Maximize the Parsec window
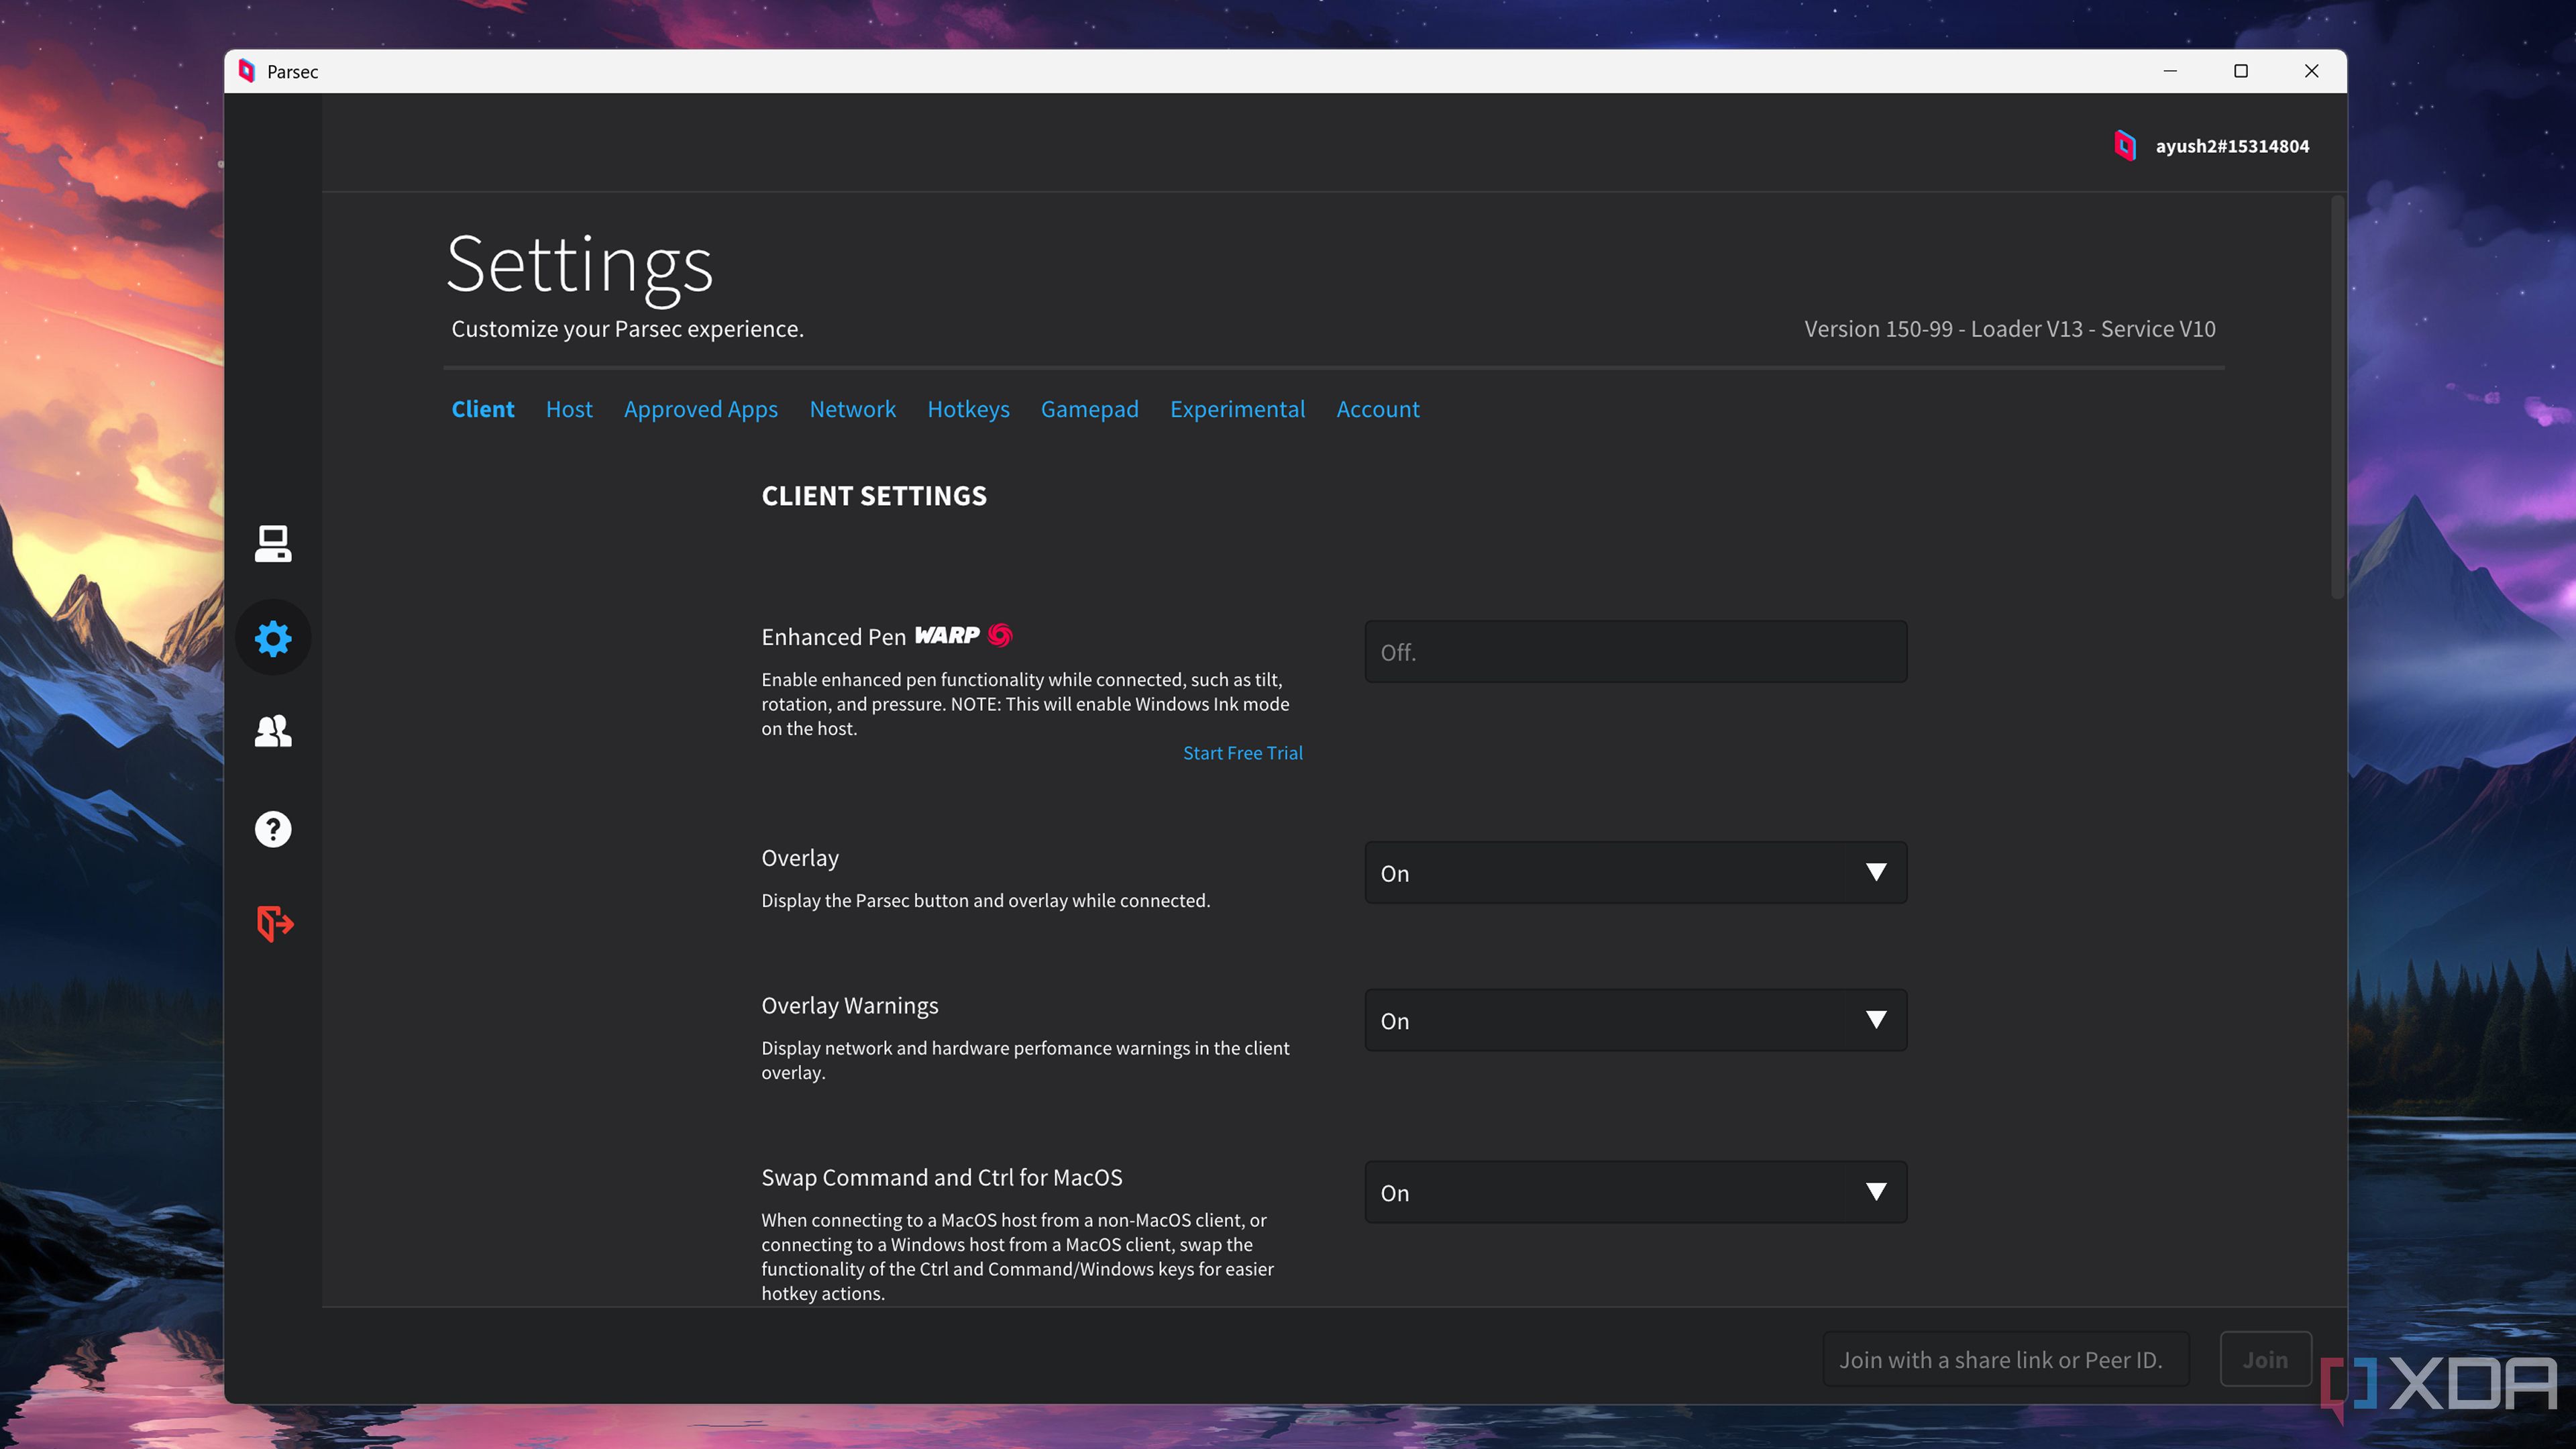The image size is (2576, 1449). (2241, 71)
